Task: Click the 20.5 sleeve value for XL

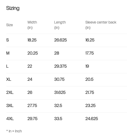Action: coord(89,79)
